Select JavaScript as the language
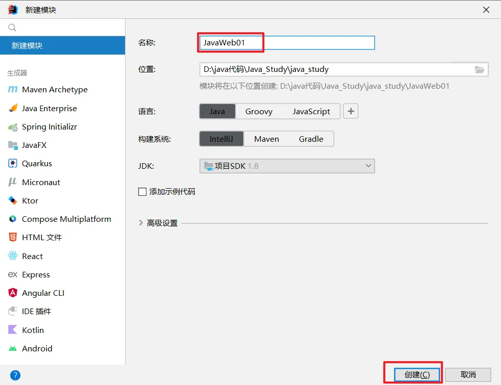Viewport: 501px width, 385px height. point(311,111)
